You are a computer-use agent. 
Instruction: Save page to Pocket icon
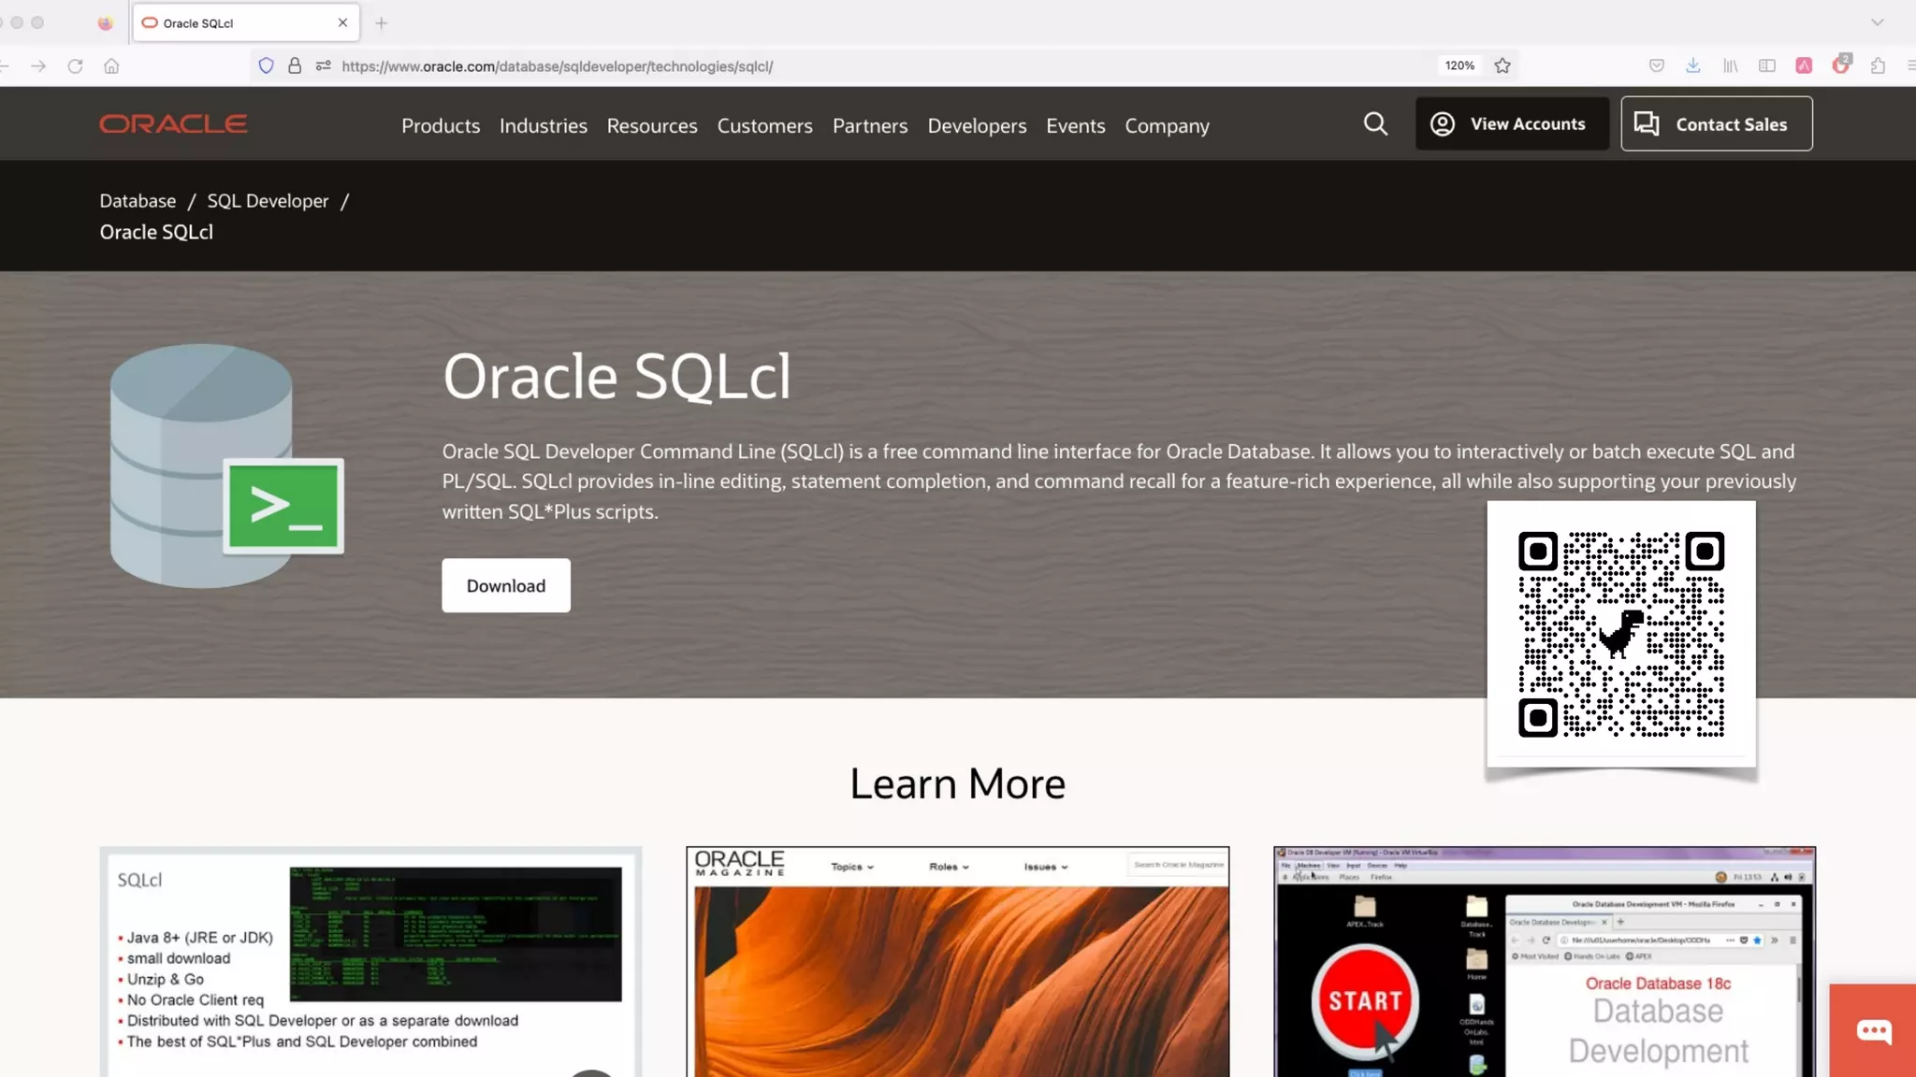click(1656, 65)
